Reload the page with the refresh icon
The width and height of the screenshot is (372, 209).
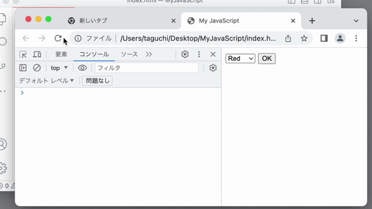58,38
